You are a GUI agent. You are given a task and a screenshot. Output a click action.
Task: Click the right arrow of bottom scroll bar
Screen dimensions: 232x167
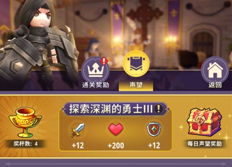click(x=224, y=164)
